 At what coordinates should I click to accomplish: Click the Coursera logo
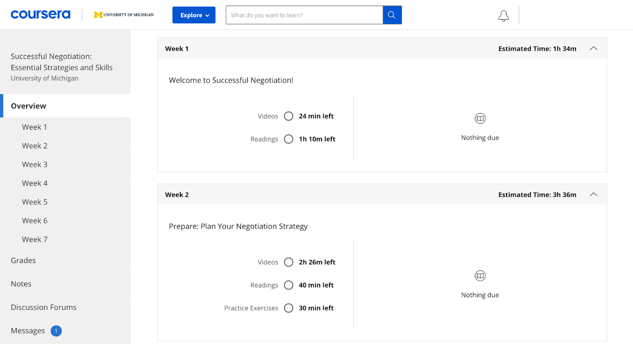tap(40, 15)
